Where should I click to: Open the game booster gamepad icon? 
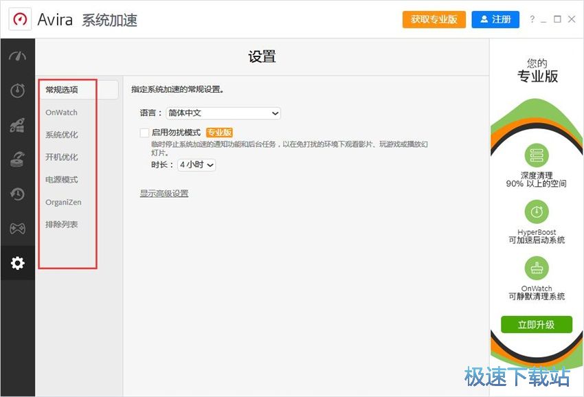coord(17,228)
